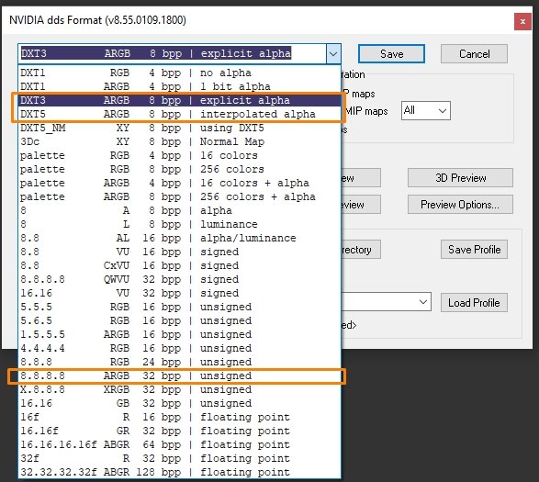Select 8 L 8 bpp luminance
The height and width of the screenshot is (482, 539).
(x=179, y=224)
